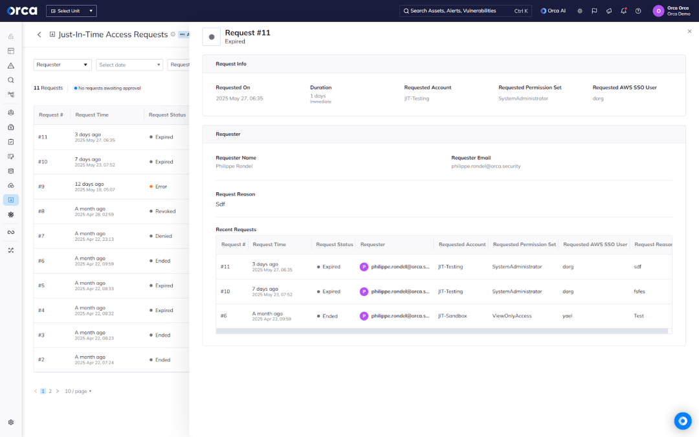Click the back arrow beside the page title
699x437 pixels.
[39, 34]
